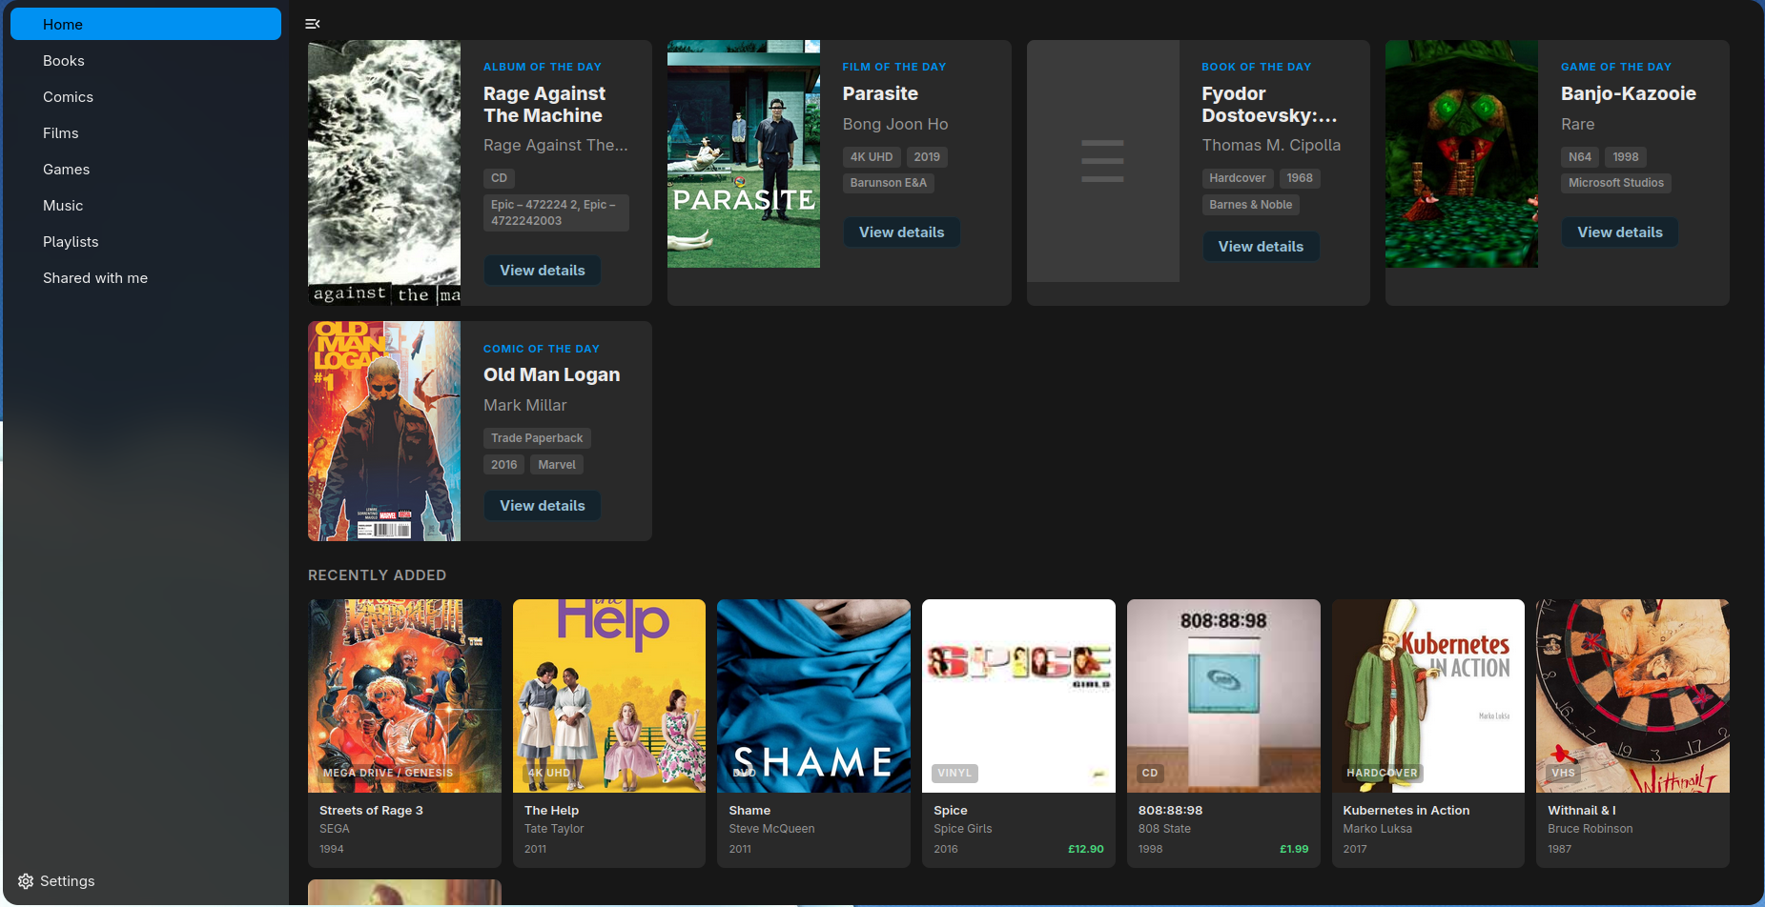Screen dimensions: 1765x907
Task: Navigate to Films
Action: click(146, 132)
